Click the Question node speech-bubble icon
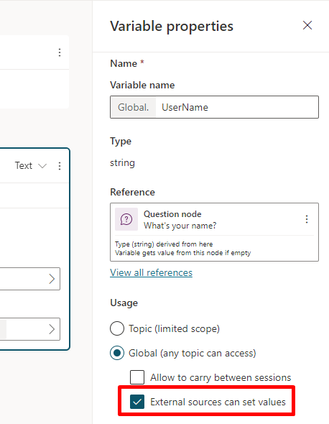The image size is (329, 424). (x=126, y=219)
